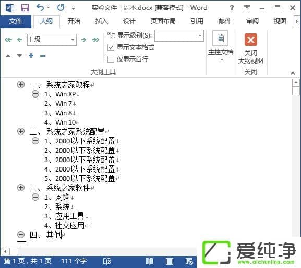Image resolution: width=301 pixels, height=268 pixels.
Task: Switch to the 插入 ribbon tab
Action: [102, 21]
